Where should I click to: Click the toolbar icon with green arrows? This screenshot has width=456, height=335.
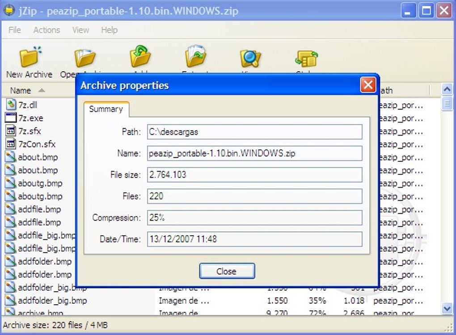pos(306,58)
